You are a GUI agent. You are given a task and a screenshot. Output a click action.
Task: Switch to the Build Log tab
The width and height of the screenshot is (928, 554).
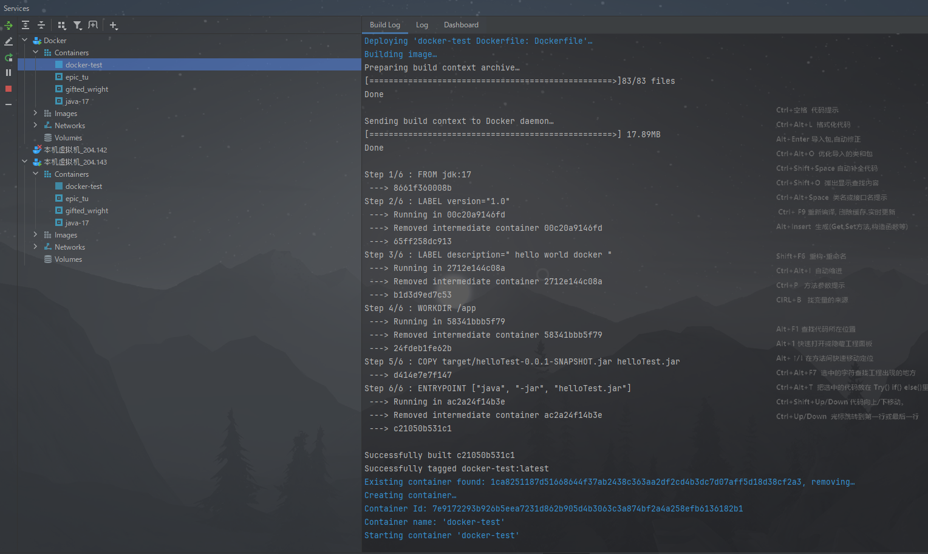(x=385, y=25)
